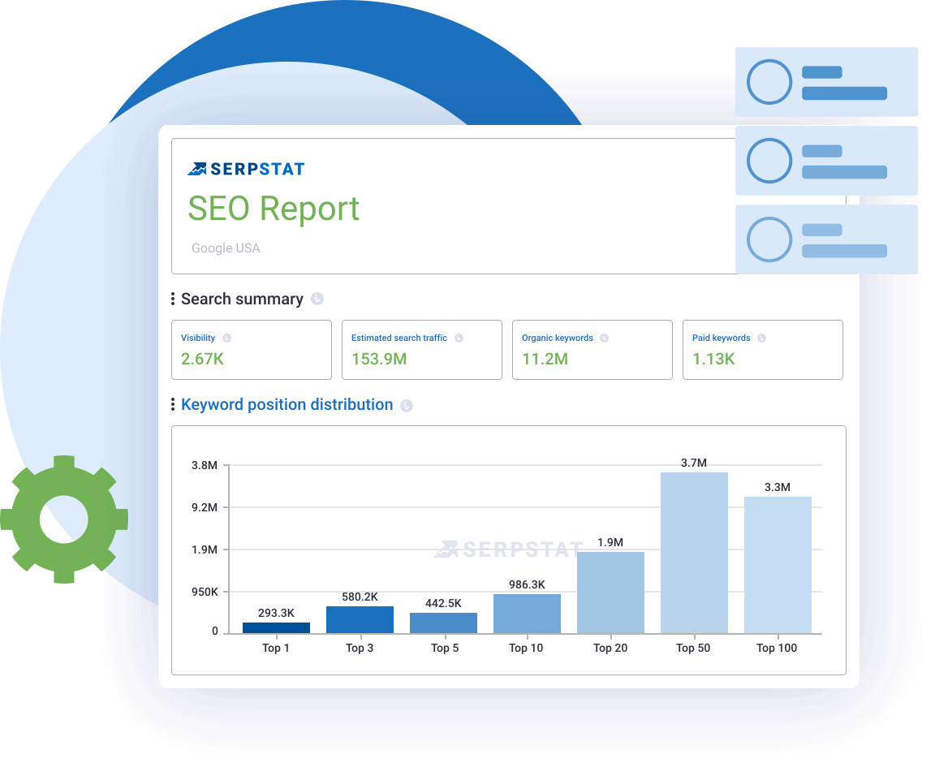Open Keyword position distribution drag handle menu
The image size is (935, 767).
(173, 405)
